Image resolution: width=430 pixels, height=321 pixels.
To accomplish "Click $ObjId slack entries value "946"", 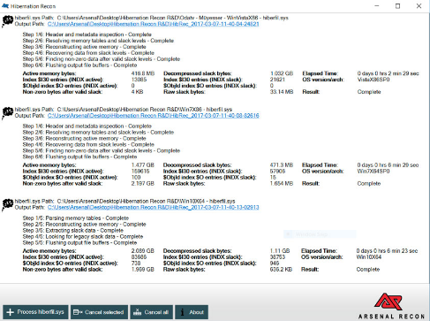I will [275, 264].
